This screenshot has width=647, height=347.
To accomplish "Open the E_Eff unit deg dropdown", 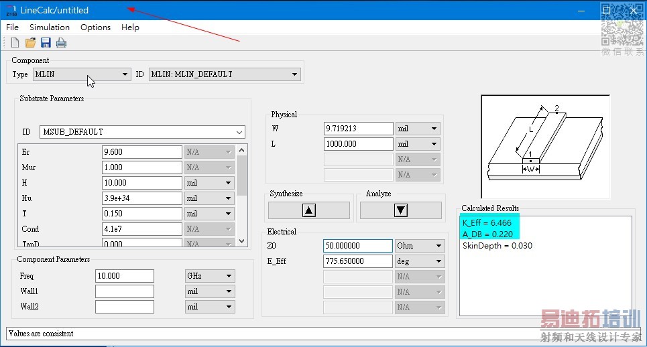I will 420,261.
